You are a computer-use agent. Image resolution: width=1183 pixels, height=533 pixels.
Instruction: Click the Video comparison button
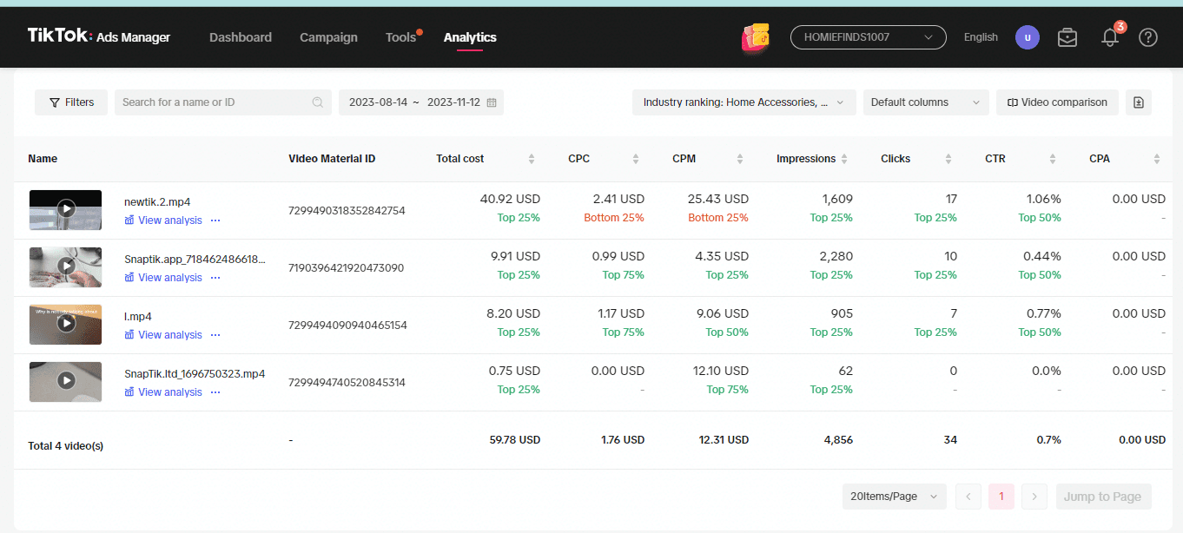click(x=1057, y=102)
